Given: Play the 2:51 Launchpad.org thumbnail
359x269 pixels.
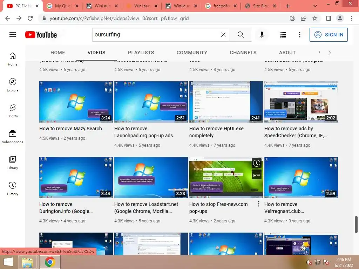Looking at the screenshot, I should point(151,102).
